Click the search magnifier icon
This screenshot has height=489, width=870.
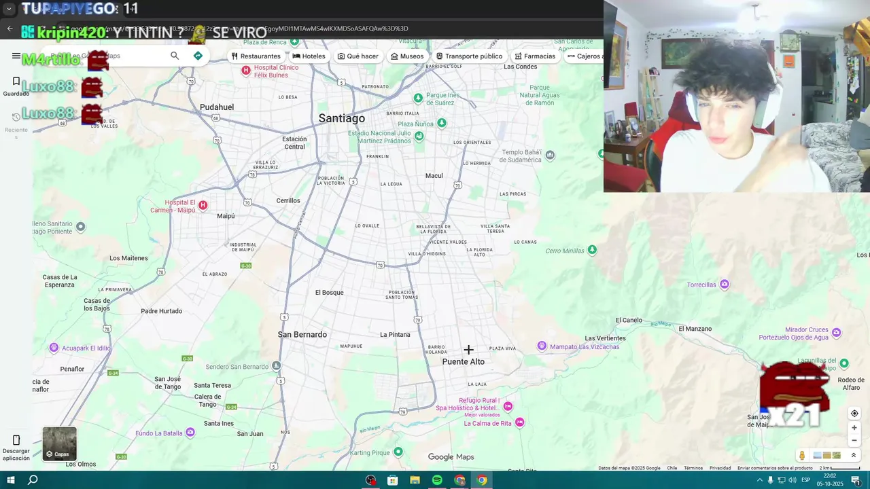pos(175,56)
